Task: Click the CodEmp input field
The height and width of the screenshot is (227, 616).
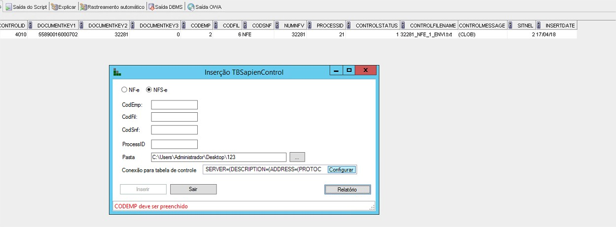Action: pos(174,105)
